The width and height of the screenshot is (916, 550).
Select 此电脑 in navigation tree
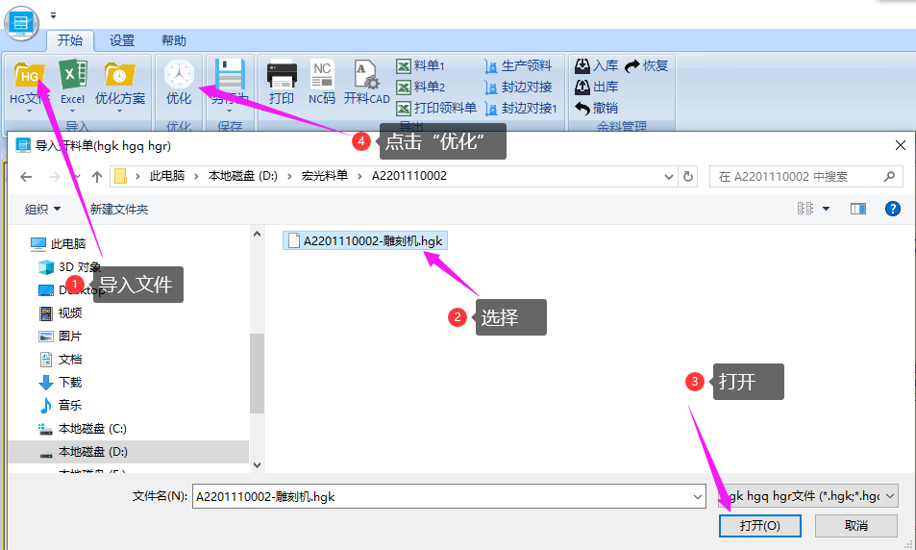pos(59,243)
